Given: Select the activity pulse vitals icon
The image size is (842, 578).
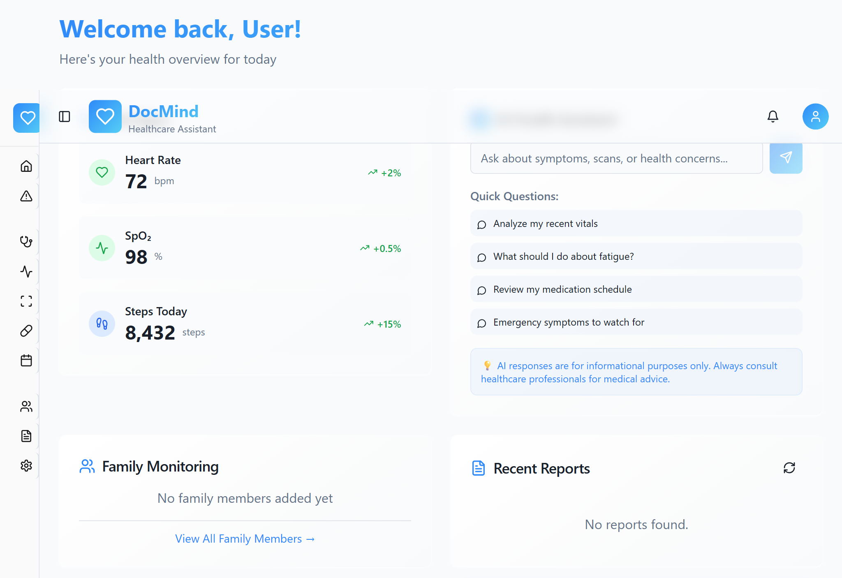Looking at the screenshot, I should (x=26, y=271).
